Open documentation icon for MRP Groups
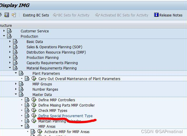 pos(21,84)
